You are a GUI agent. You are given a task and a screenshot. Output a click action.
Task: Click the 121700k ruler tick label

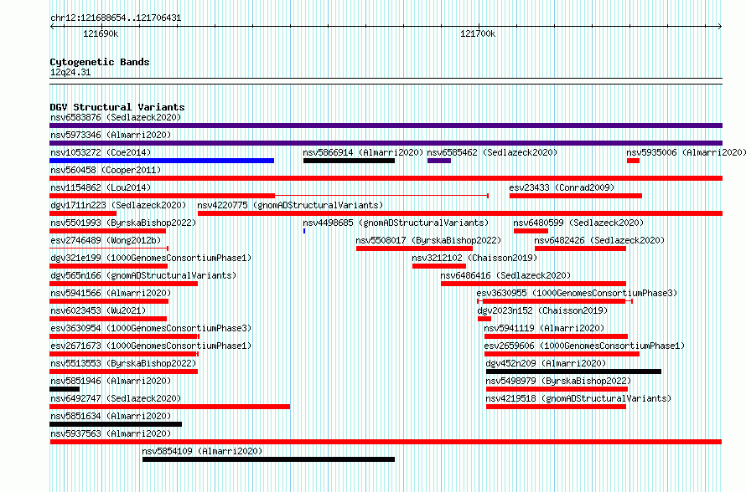pyautogui.click(x=478, y=33)
